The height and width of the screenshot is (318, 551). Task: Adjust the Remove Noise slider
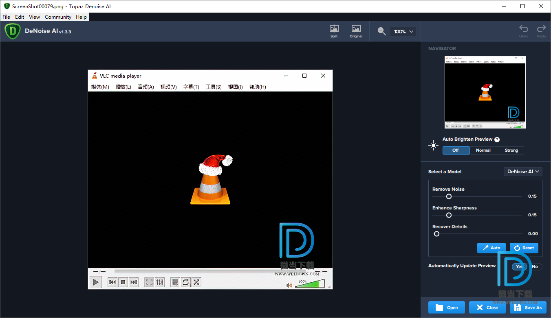449,196
